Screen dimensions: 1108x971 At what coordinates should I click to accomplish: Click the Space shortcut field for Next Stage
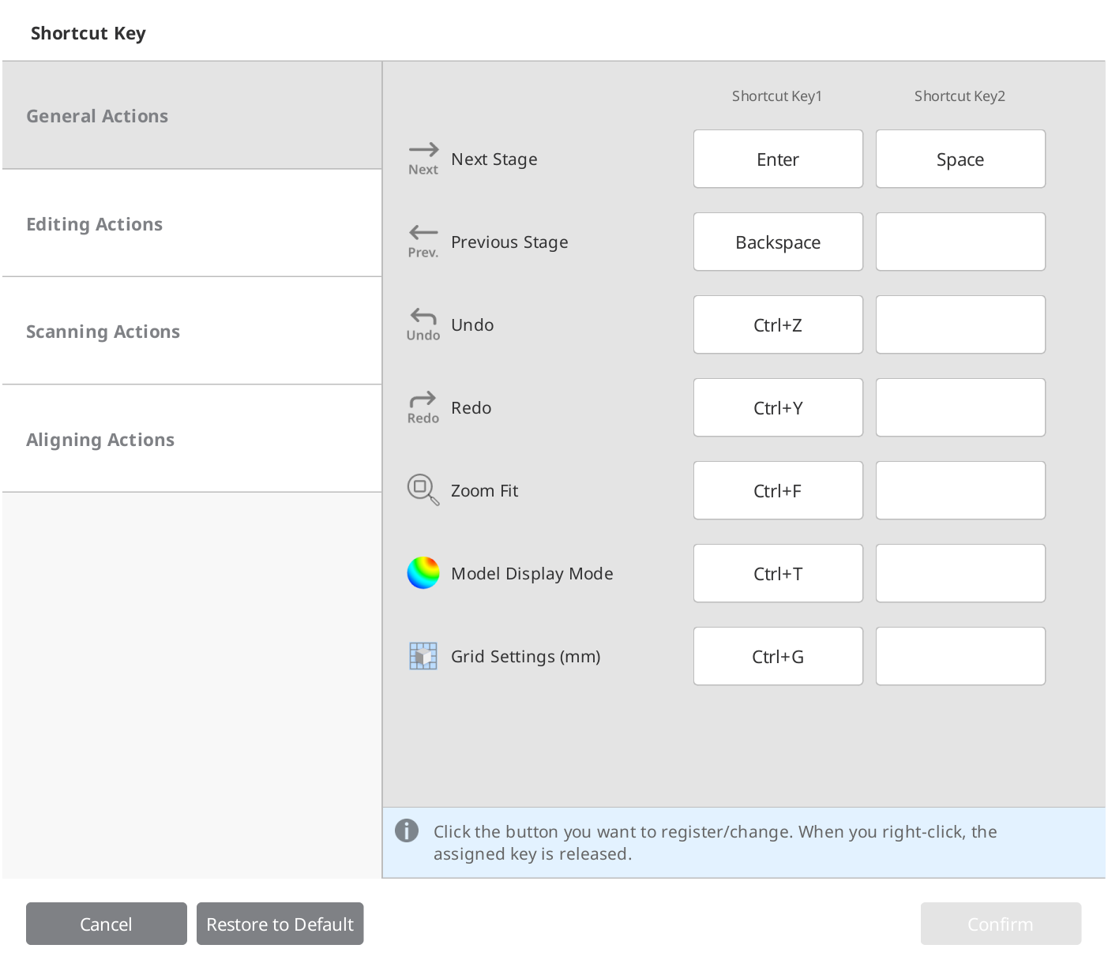(x=960, y=159)
